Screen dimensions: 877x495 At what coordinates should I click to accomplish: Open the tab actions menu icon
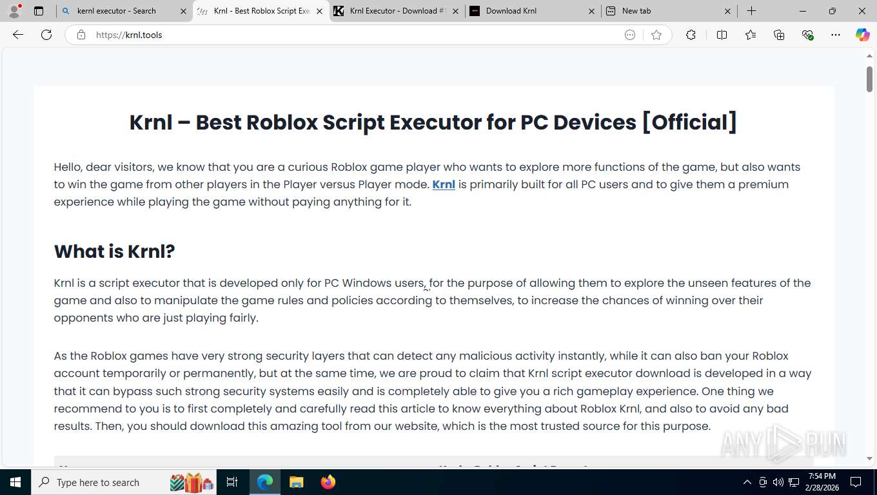(39, 11)
